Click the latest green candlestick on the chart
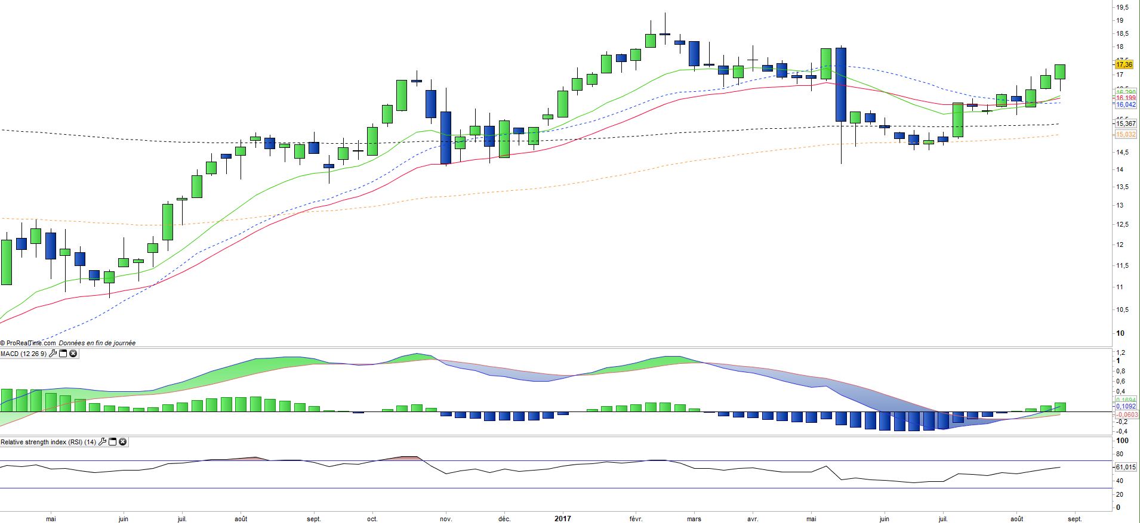Screen dimensions: 1140x523 [1059, 72]
